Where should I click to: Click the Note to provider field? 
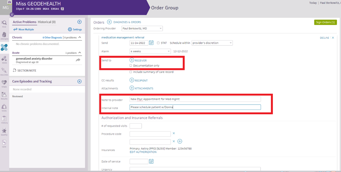tap(195, 99)
